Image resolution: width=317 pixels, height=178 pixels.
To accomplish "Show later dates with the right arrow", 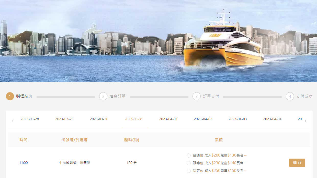I will click(305, 121).
